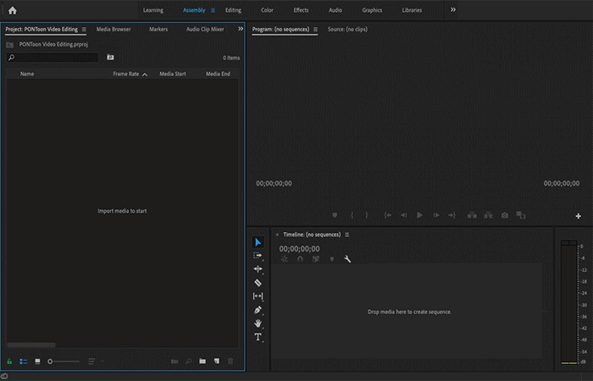This screenshot has width=593, height=381.
Task: Sort by Frame Rate column header
Action: coord(126,74)
